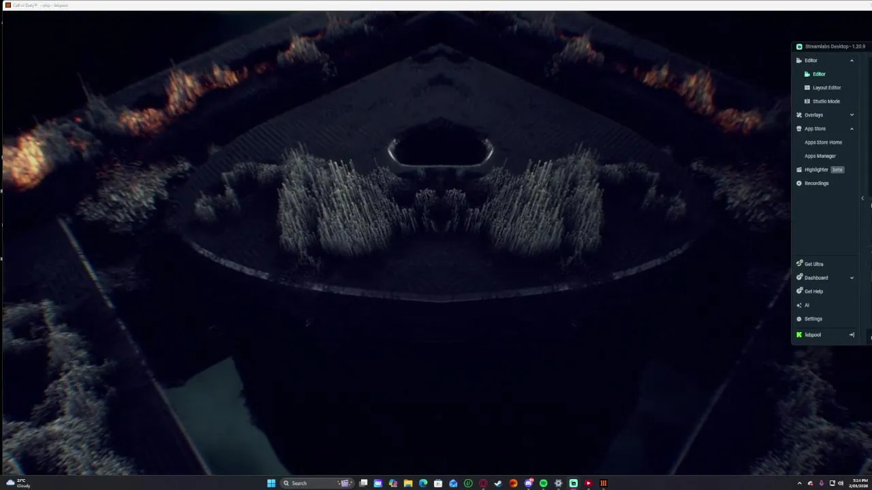Open Steam from the taskbar

[x=498, y=483]
